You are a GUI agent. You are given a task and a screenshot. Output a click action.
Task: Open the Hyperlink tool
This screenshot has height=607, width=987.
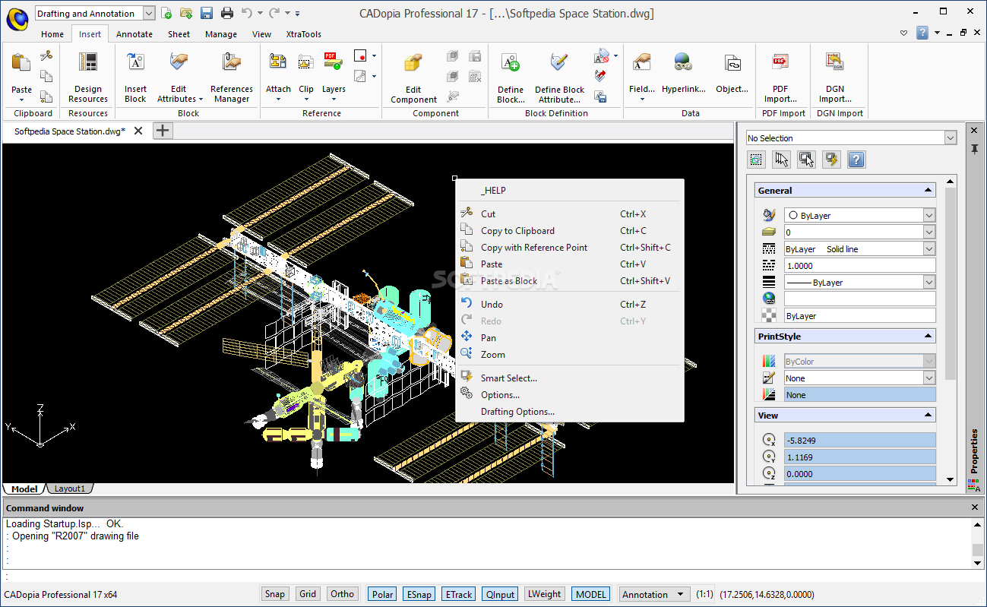click(684, 72)
